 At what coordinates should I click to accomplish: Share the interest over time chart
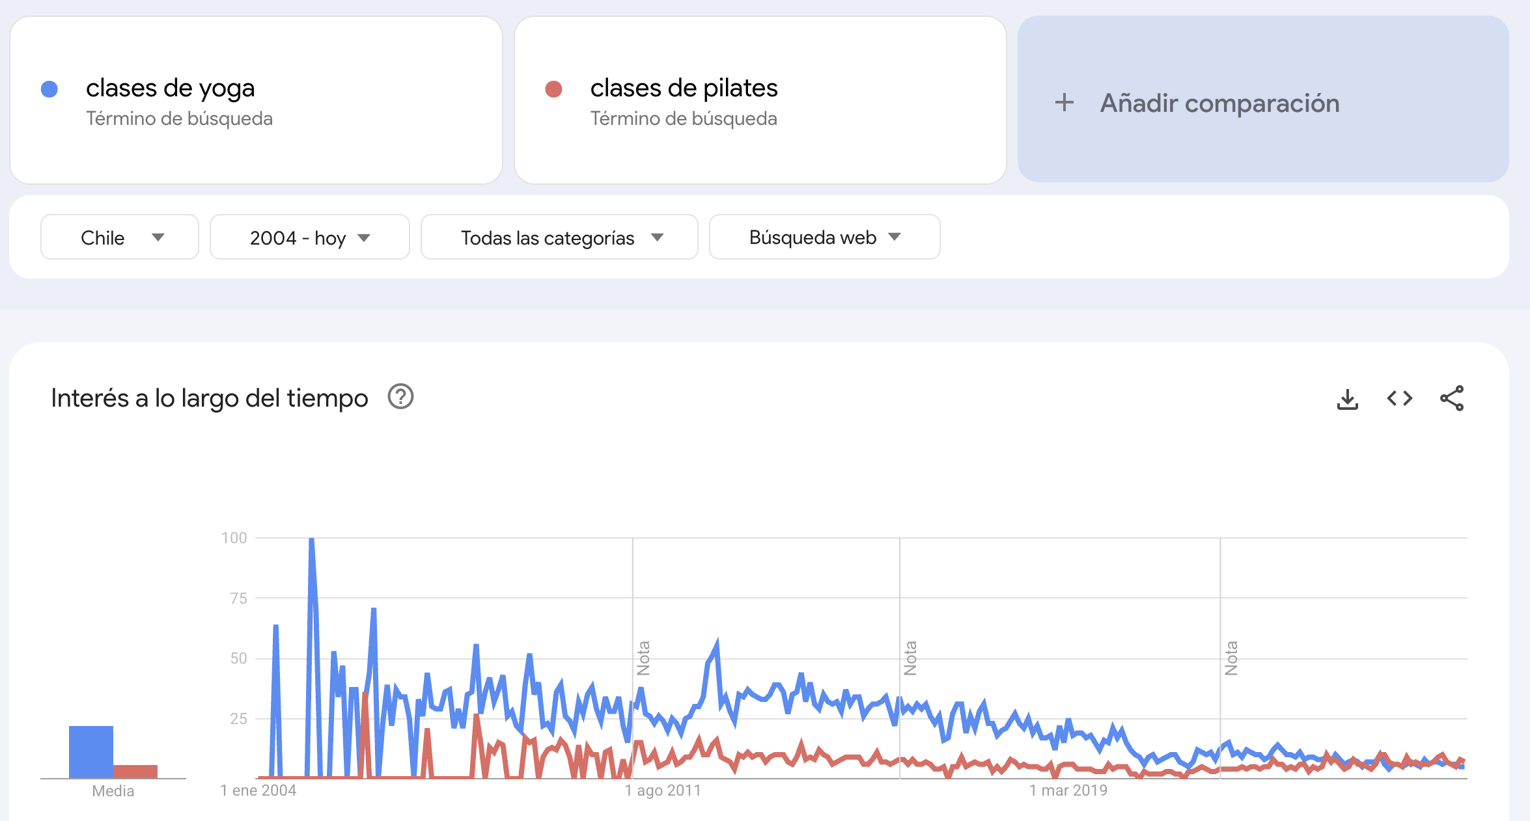pyautogui.click(x=1452, y=398)
